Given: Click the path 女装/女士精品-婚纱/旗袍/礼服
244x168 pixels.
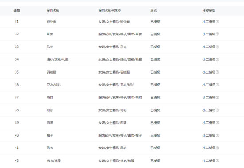Looking at the screenshot, I should click(x=120, y=59).
